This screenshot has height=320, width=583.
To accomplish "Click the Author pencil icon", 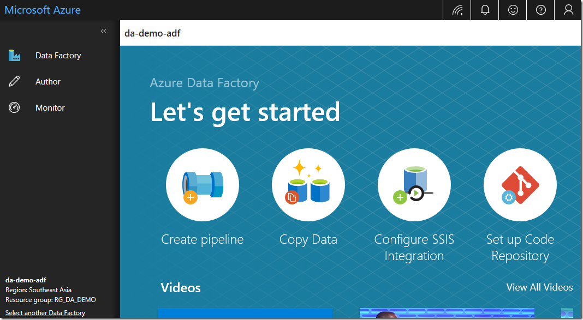I will 14,82.
